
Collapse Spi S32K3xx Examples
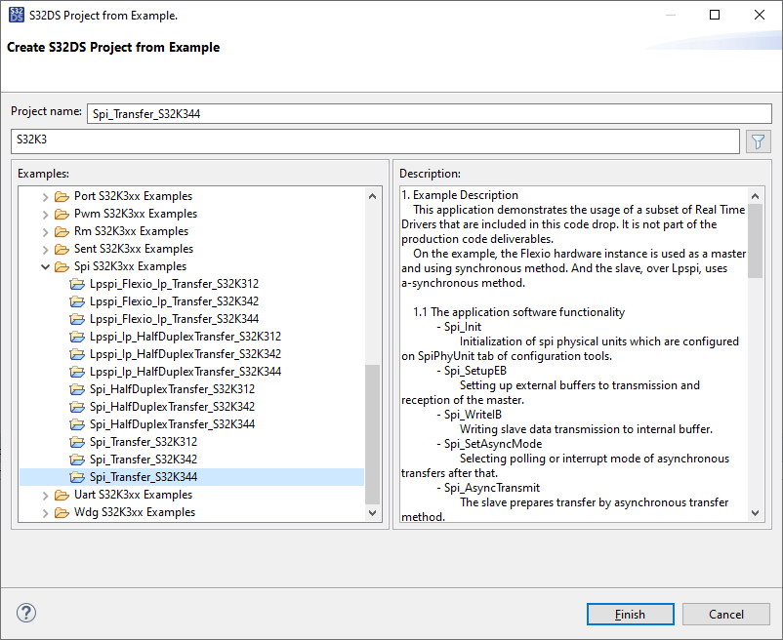coord(45,265)
